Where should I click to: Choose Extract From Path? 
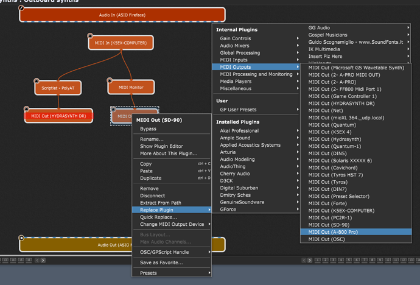[x=172, y=203]
